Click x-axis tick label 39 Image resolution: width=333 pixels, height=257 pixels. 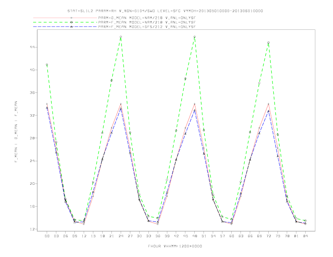(x=167, y=236)
